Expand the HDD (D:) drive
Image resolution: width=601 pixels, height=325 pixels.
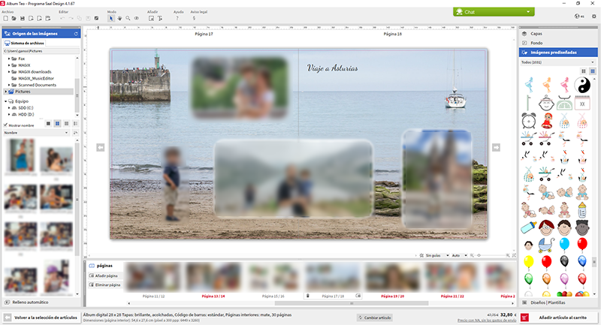(x=9, y=114)
